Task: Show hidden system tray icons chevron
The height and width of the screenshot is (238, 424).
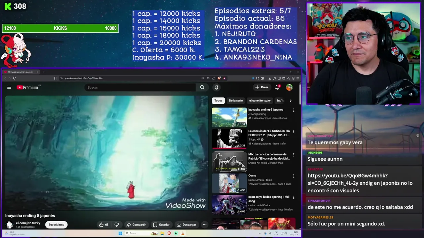Action: (260, 233)
